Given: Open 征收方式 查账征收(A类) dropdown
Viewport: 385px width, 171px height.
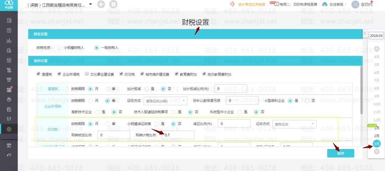Looking at the screenshot, I should (165, 101).
